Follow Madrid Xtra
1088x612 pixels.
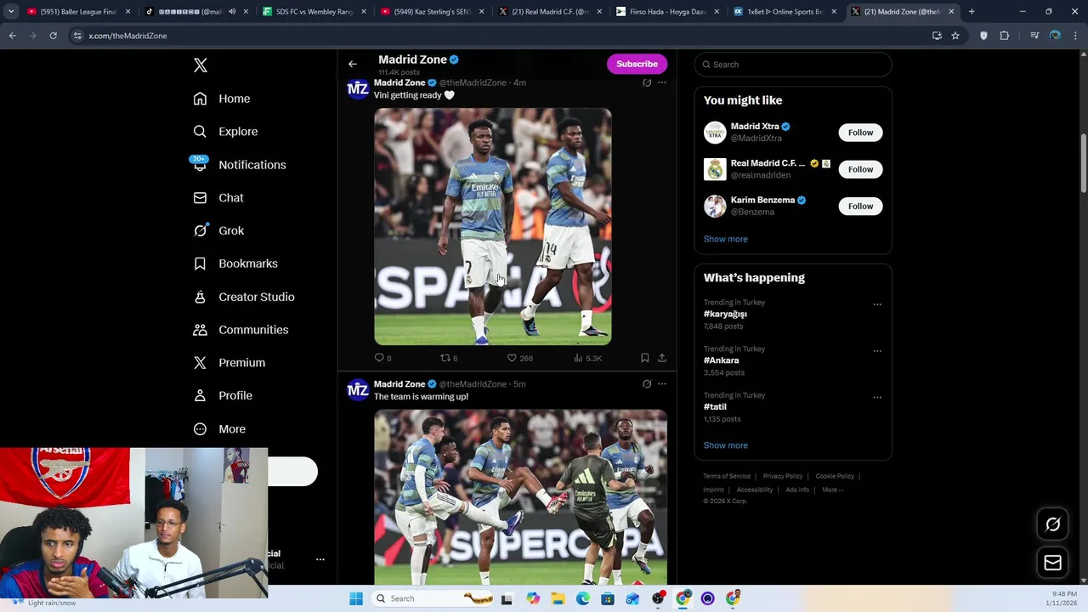click(x=860, y=133)
